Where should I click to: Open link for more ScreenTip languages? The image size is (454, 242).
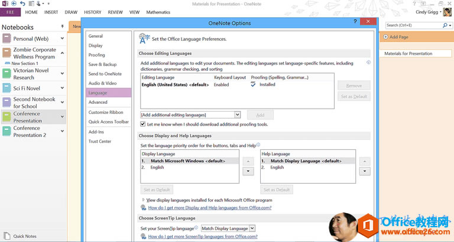203,237
